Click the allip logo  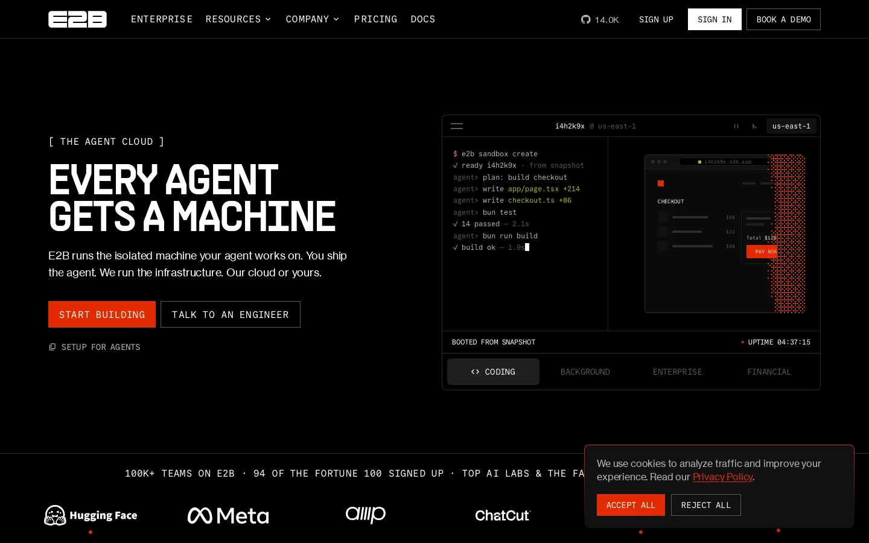[366, 514]
